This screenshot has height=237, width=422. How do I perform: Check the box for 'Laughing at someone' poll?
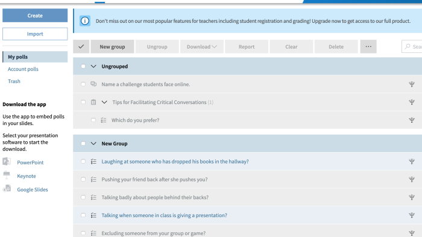point(83,161)
